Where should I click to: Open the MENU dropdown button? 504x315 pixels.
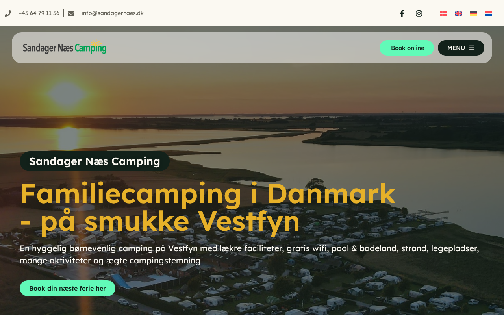click(461, 48)
